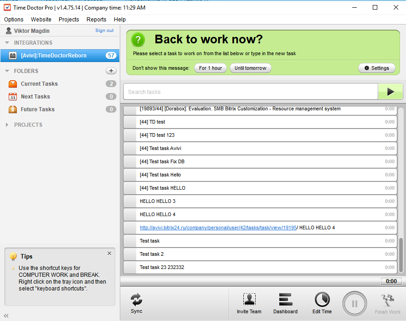Click Finish Work flag icon

click(388, 300)
